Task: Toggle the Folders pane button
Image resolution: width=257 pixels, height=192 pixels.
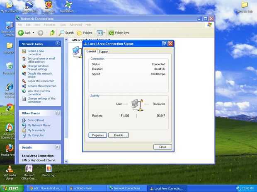Action: pos(85,33)
